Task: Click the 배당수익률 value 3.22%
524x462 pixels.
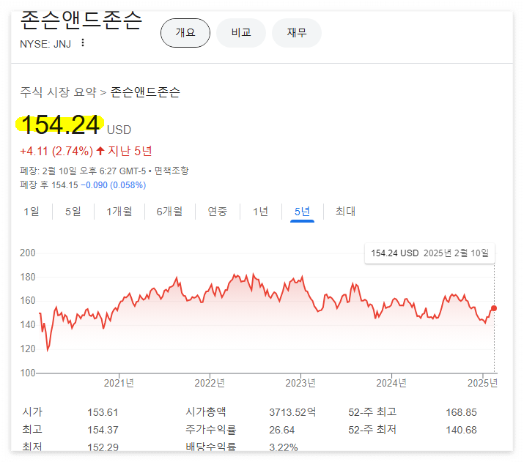Action: 284,447
